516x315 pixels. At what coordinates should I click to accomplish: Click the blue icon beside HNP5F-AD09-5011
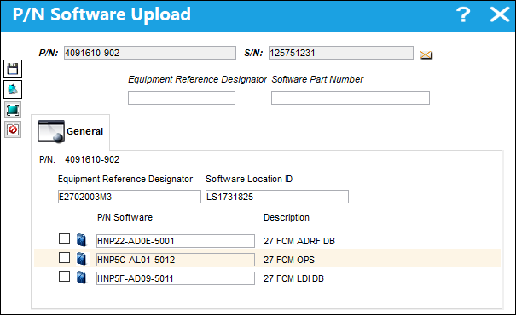click(x=81, y=278)
